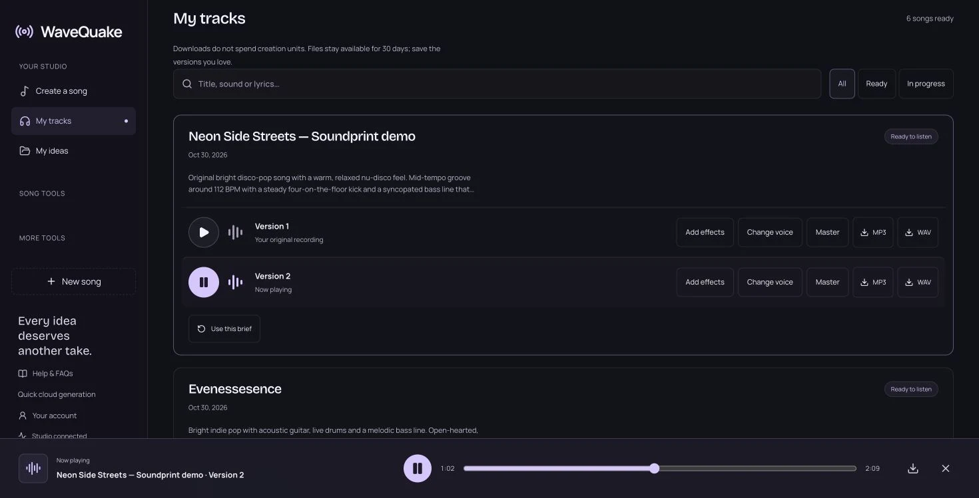Pause playback in the bottom player bar
This screenshot has height=498, width=979.
coord(418,468)
